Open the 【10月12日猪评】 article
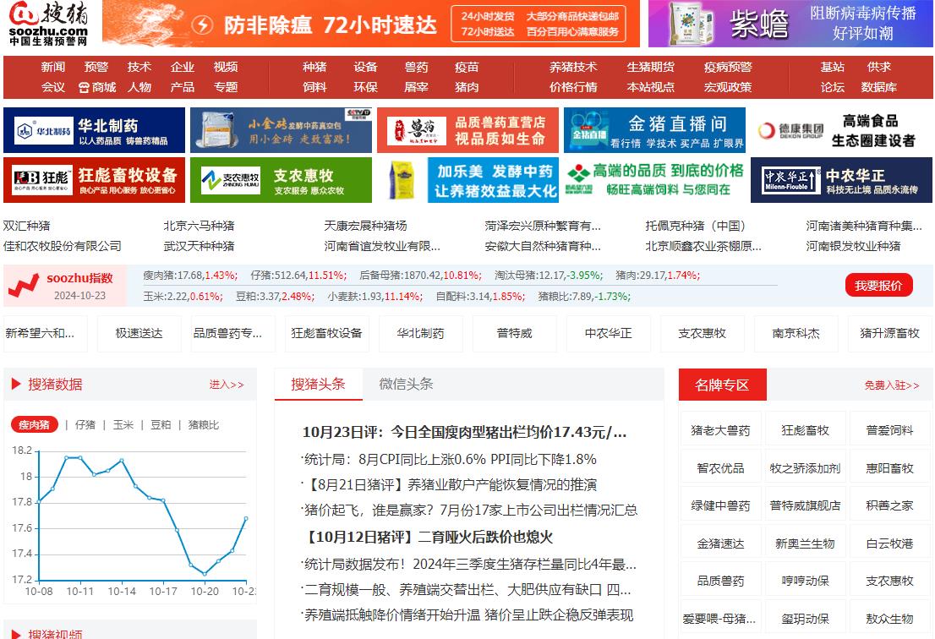935x639 pixels. [428, 537]
